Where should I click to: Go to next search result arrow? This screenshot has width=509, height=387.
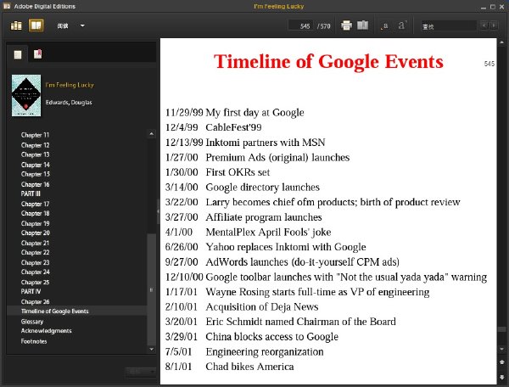[x=494, y=25]
